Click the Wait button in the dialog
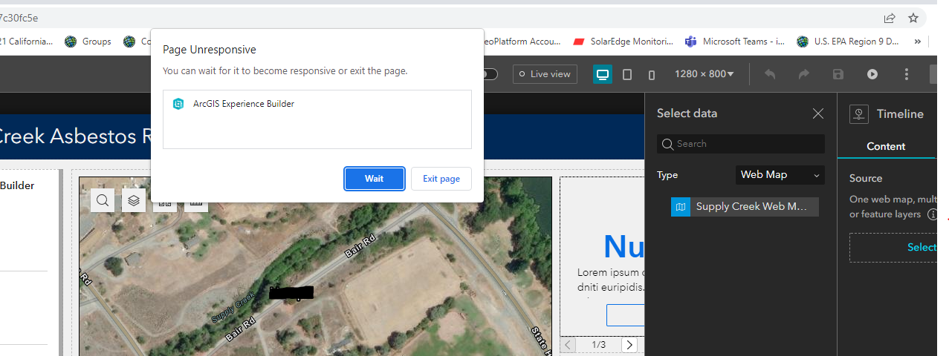The height and width of the screenshot is (356, 949). 375,179
